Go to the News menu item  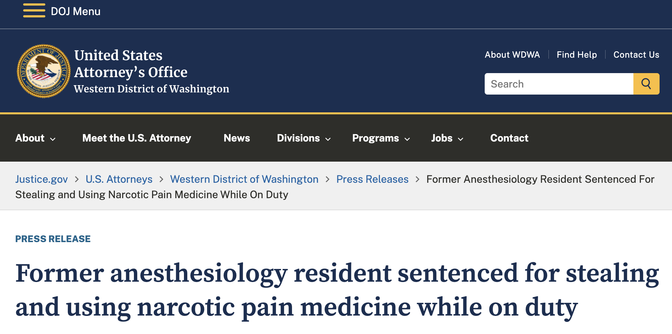point(237,138)
